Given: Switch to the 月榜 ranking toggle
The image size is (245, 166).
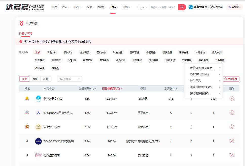Looking at the screenshot, I should click(46, 79).
